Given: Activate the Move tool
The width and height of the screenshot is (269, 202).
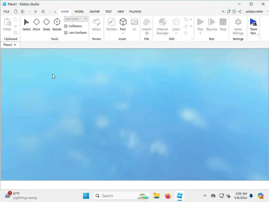Looking at the screenshot, I should click(36, 25).
